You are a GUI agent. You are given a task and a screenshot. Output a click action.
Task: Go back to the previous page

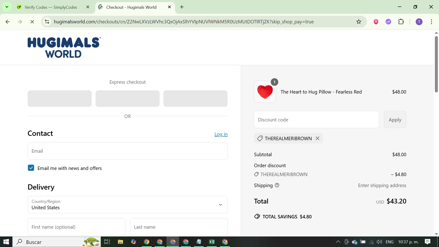[8, 22]
